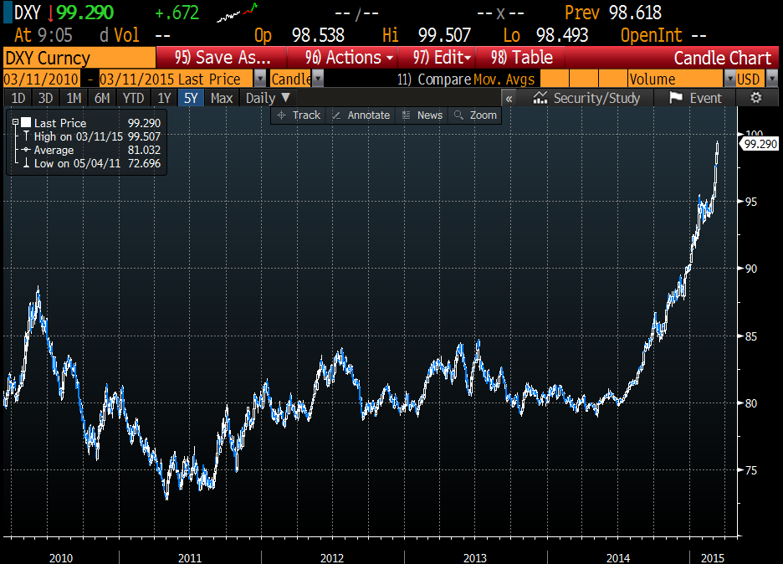Open the Edit menu

(443, 58)
